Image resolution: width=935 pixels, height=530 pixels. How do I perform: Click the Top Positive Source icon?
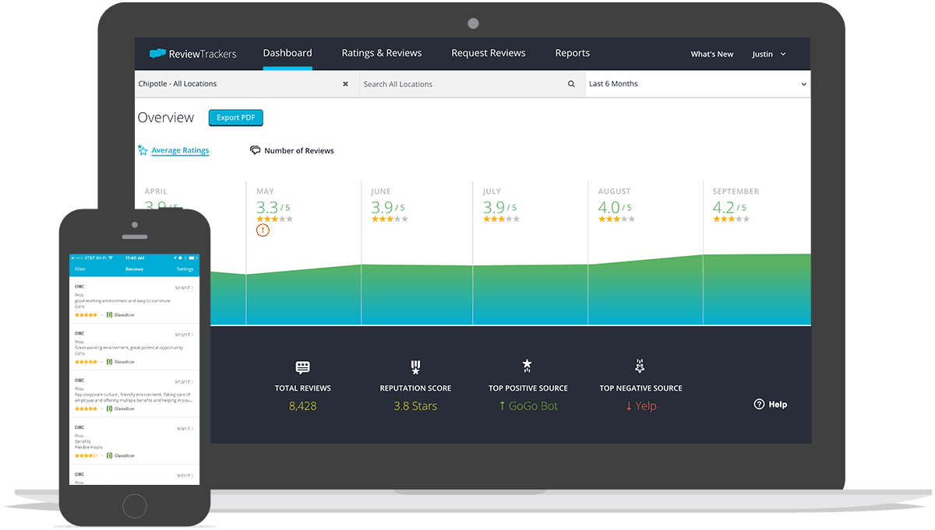[527, 366]
